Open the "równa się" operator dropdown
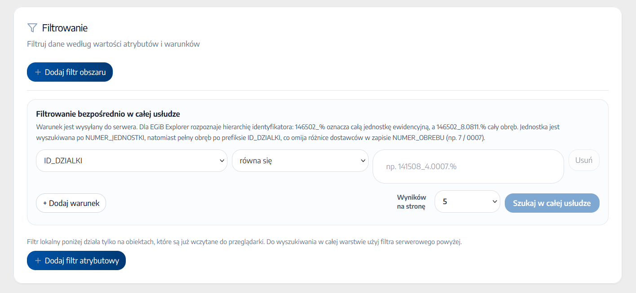Viewport: 636px width, 293px height. click(300, 161)
